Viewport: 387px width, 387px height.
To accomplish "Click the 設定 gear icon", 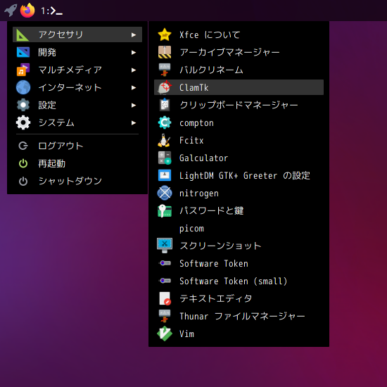I will (x=23, y=105).
